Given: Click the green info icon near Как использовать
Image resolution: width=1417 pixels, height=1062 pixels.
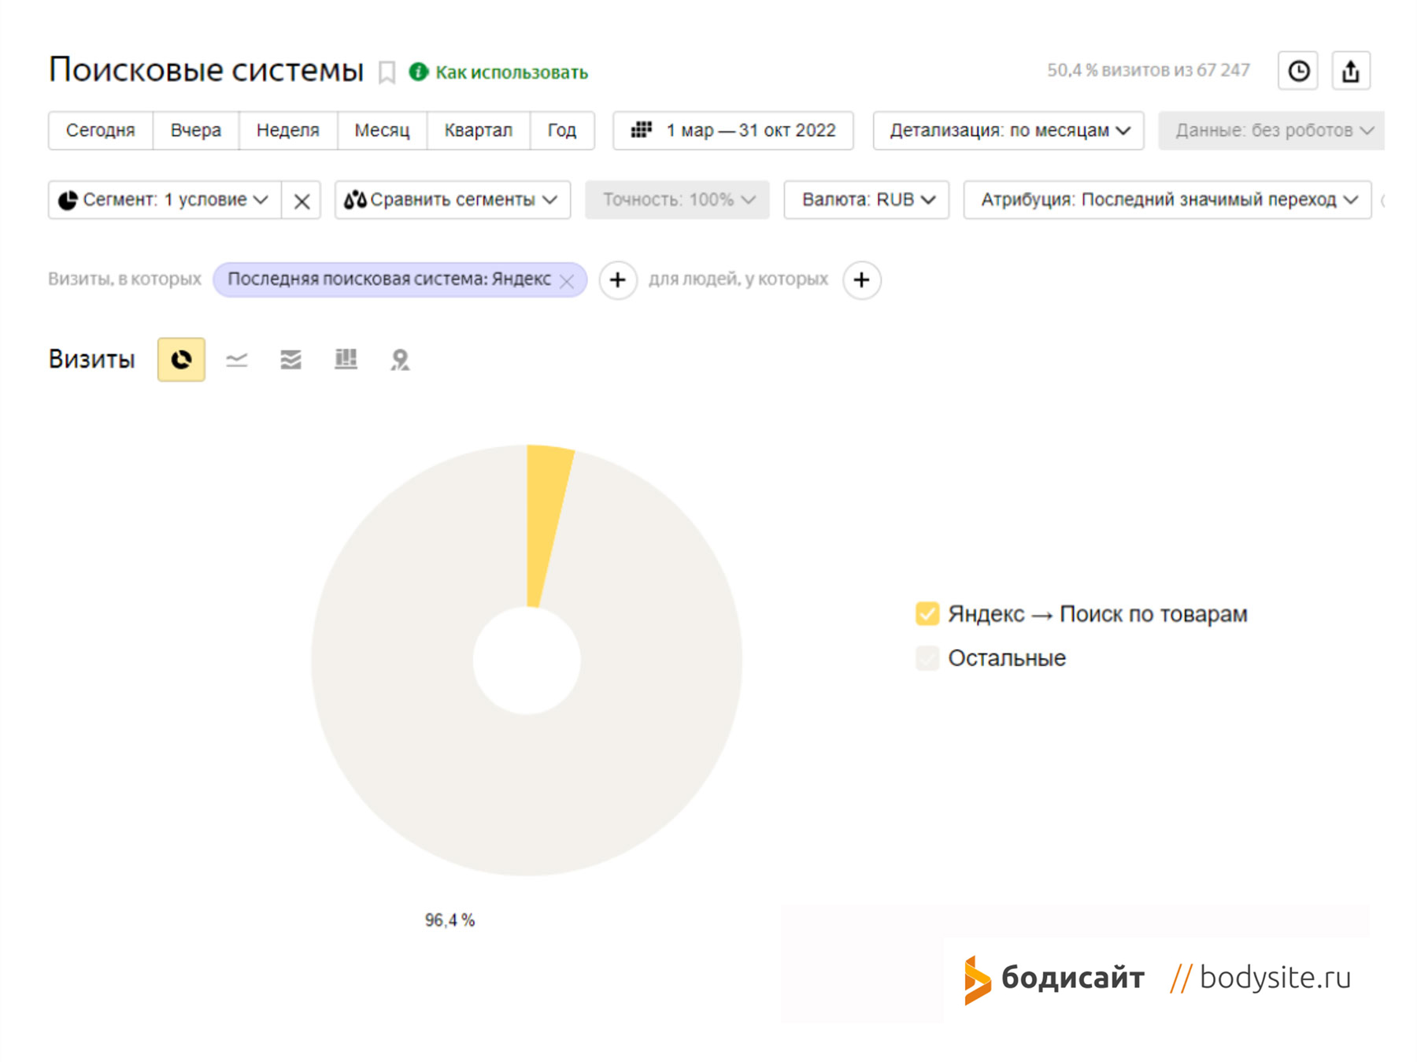Looking at the screenshot, I should click(419, 72).
